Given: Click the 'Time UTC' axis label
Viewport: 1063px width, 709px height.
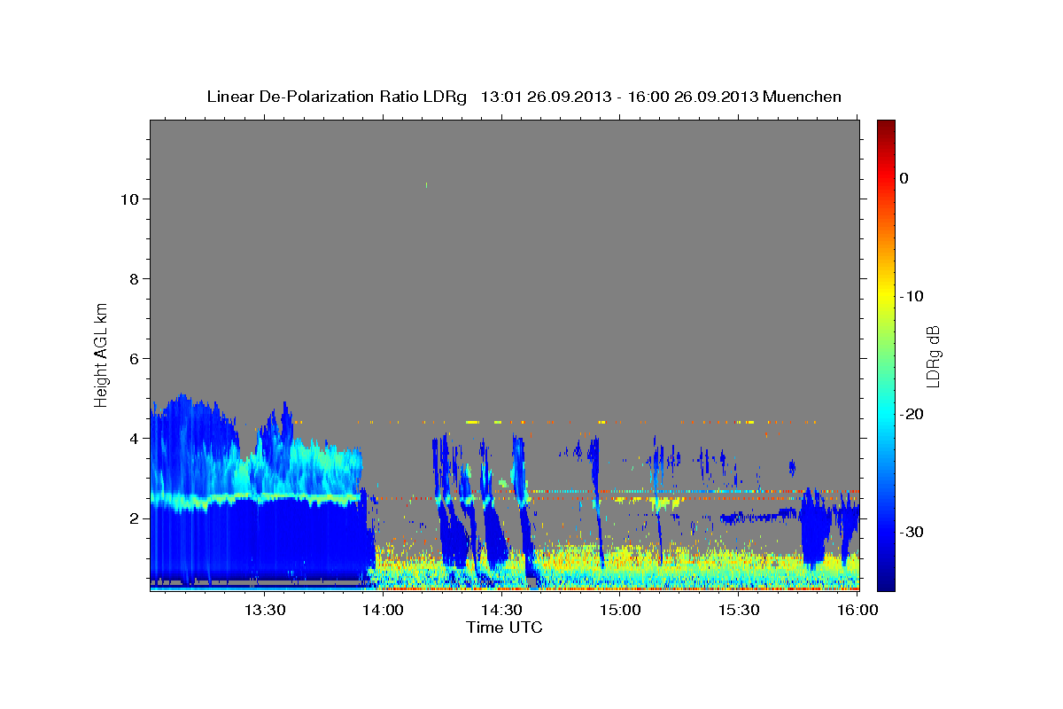Looking at the screenshot, I should coord(504,627).
